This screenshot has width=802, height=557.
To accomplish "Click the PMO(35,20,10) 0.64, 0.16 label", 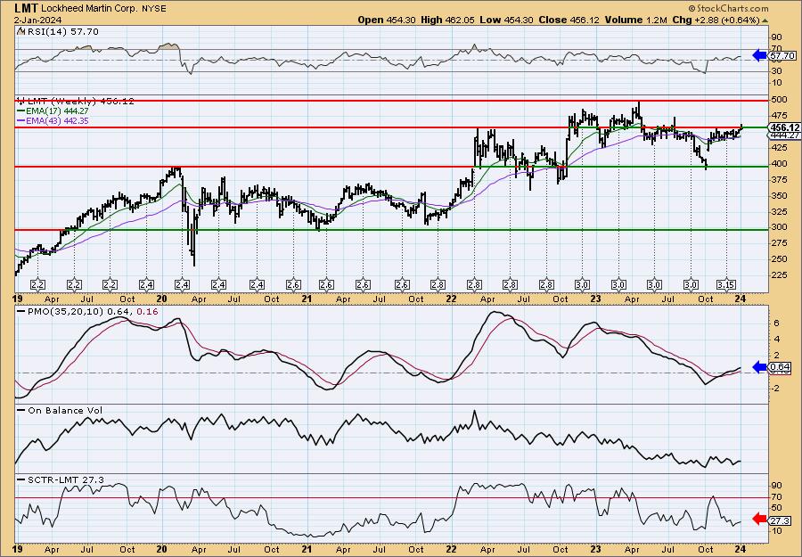I will (93, 312).
